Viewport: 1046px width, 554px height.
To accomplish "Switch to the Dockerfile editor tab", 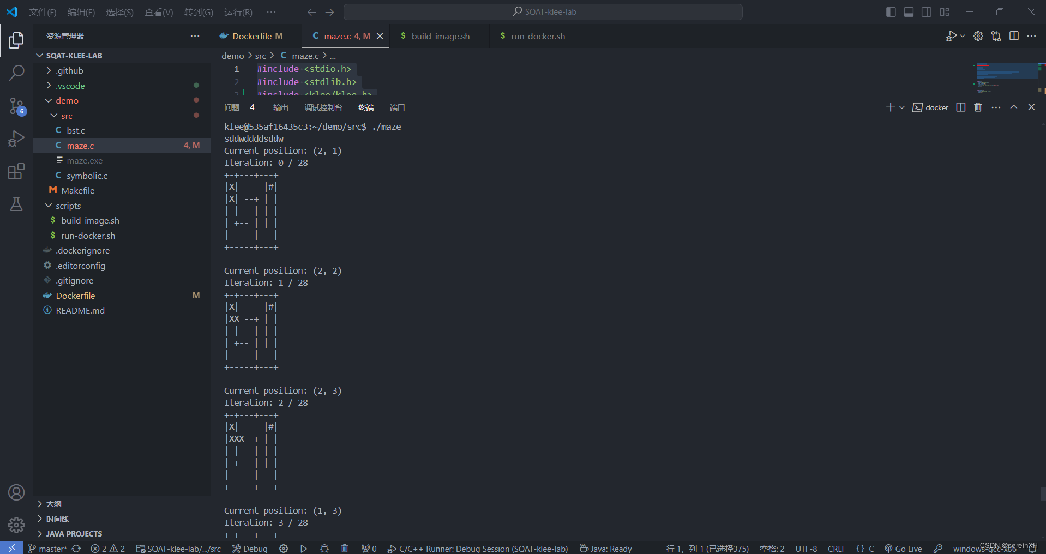I will 256,36.
